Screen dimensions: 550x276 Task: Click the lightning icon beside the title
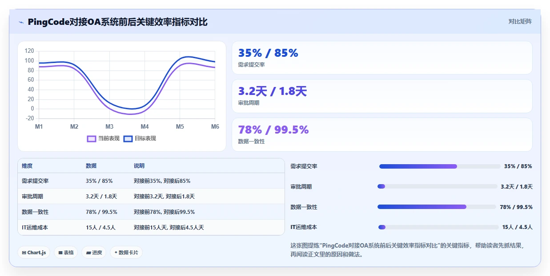pyautogui.click(x=21, y=22)
